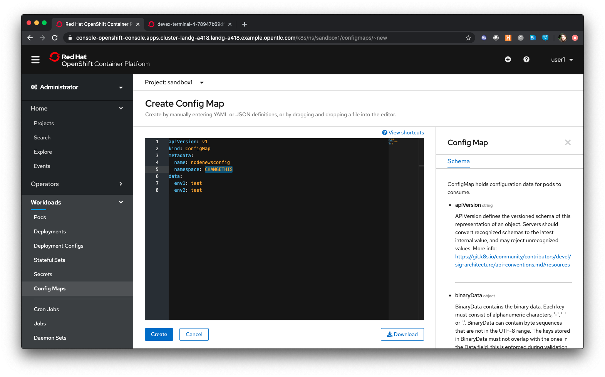Open the git.k8s.io api-conventions link
The height and width of the screenshot is (377, 605).
click(513, 261)
